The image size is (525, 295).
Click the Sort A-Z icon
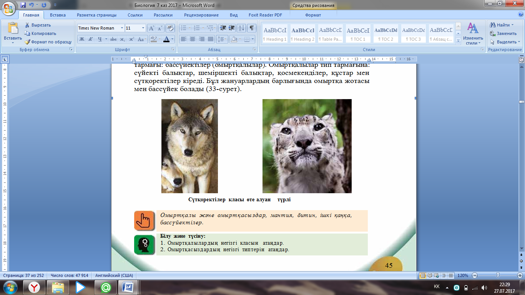pos(241,28)
